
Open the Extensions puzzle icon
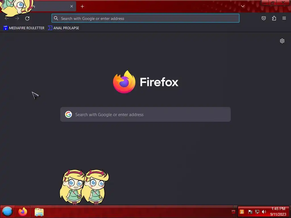(x=274, y=18)
